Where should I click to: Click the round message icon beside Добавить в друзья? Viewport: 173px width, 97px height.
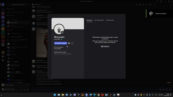coord(69,43)
